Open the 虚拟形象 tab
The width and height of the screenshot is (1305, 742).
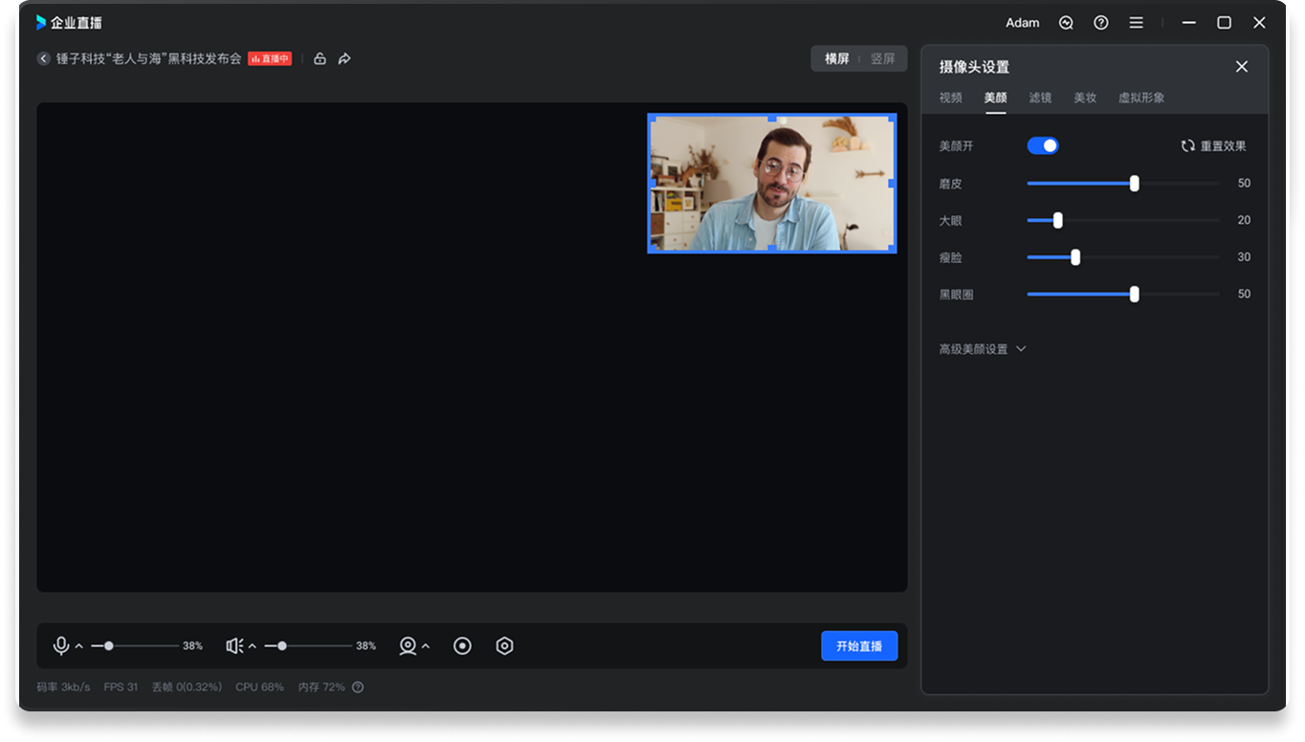pyautogui.click(x=1141, y=98)
